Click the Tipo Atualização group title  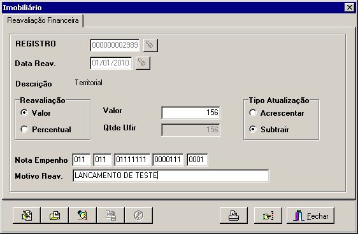(279, 100)
